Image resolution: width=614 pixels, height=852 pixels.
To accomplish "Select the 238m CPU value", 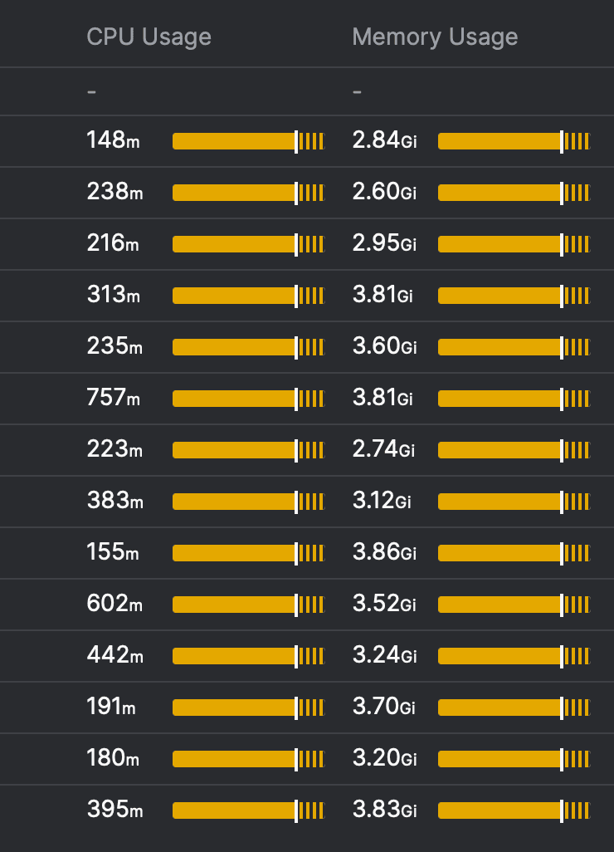I will [x=112, y=193].
